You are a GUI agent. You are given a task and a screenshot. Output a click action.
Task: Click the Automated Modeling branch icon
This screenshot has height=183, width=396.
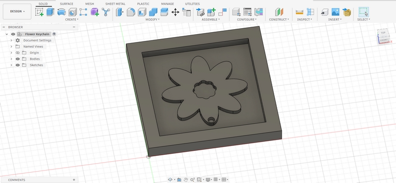click(105, 12)
